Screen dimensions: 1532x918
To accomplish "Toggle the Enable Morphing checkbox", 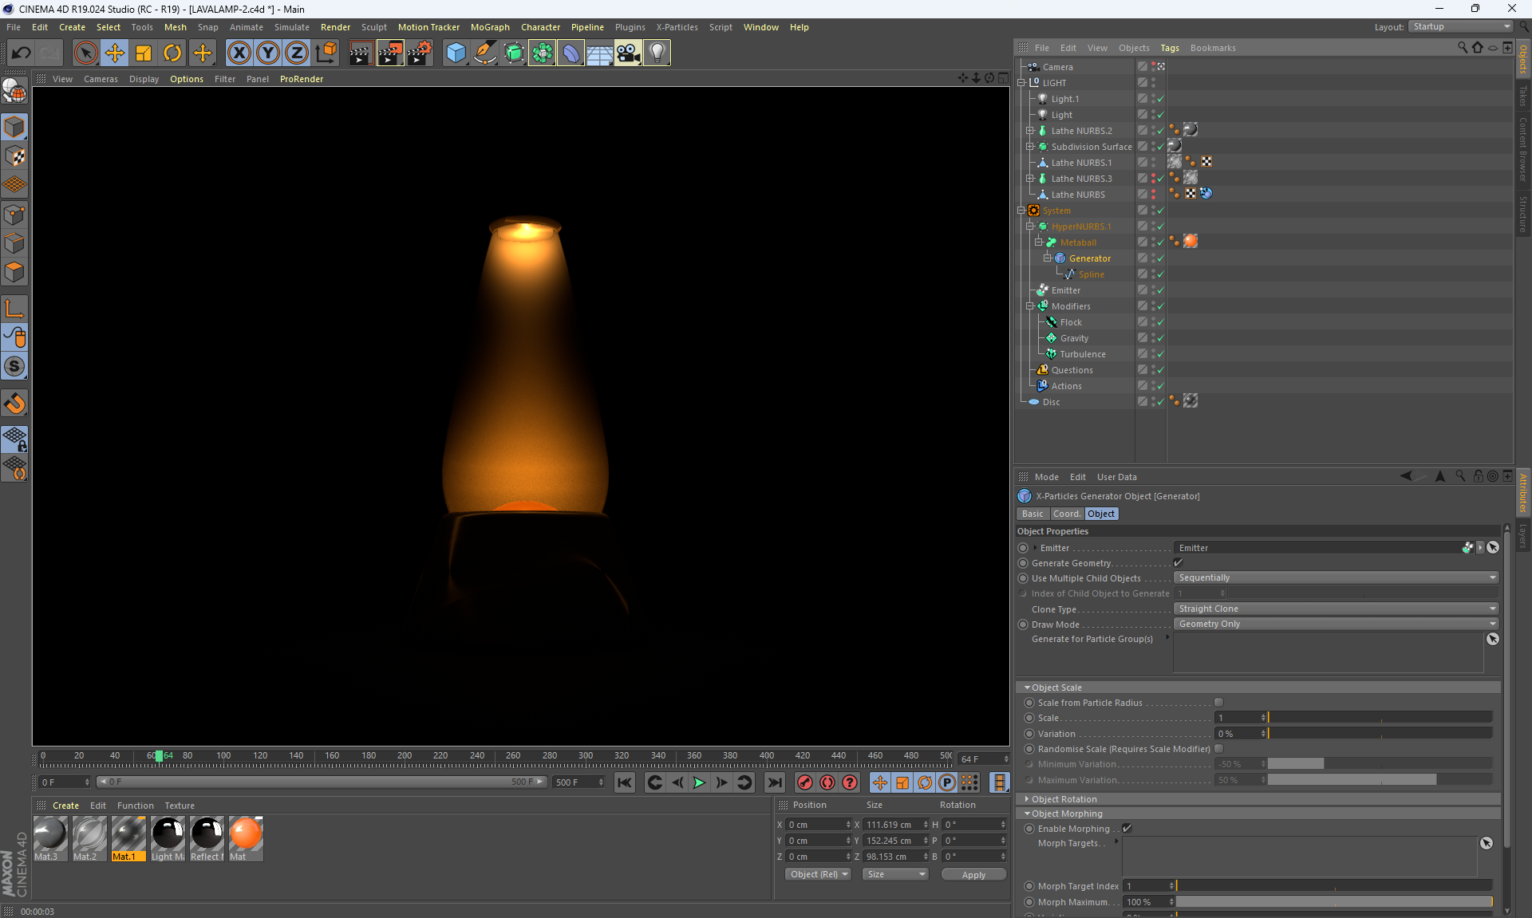I will pyautogui.click(x=1127, y=829).
